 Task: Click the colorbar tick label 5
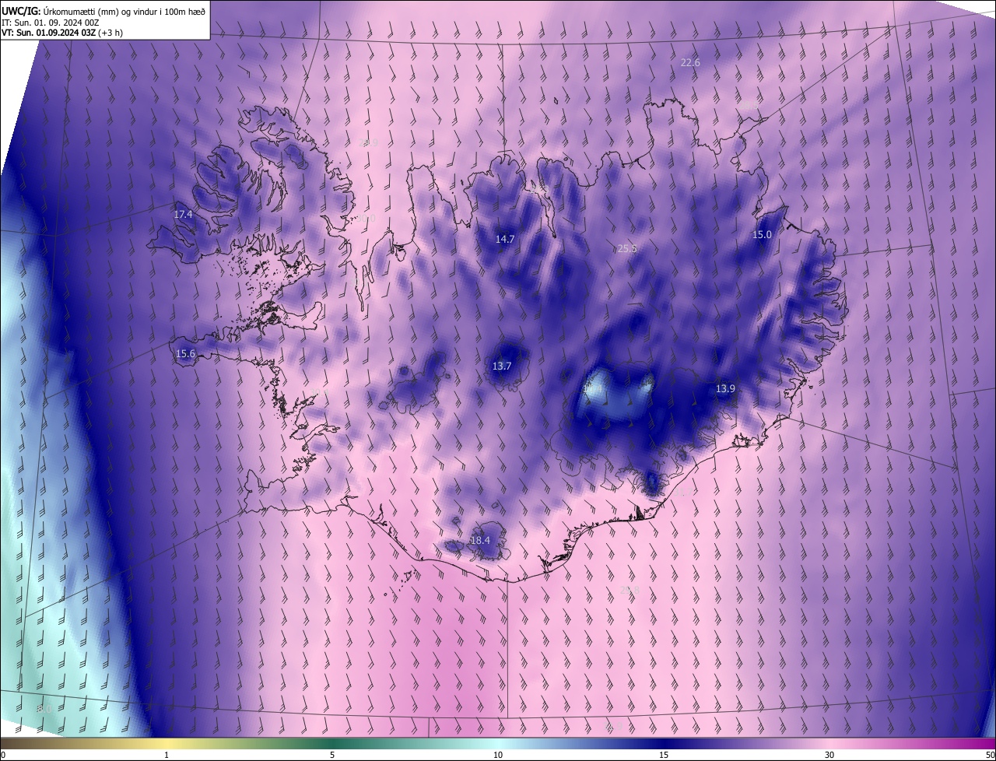[x=332, y=755]
